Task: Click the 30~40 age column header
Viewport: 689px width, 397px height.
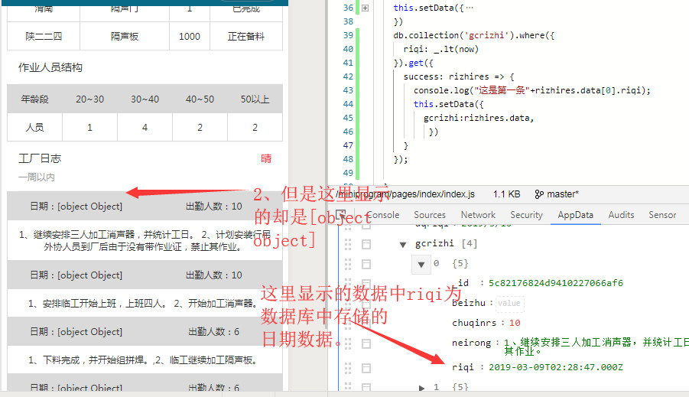Action: 145,99
